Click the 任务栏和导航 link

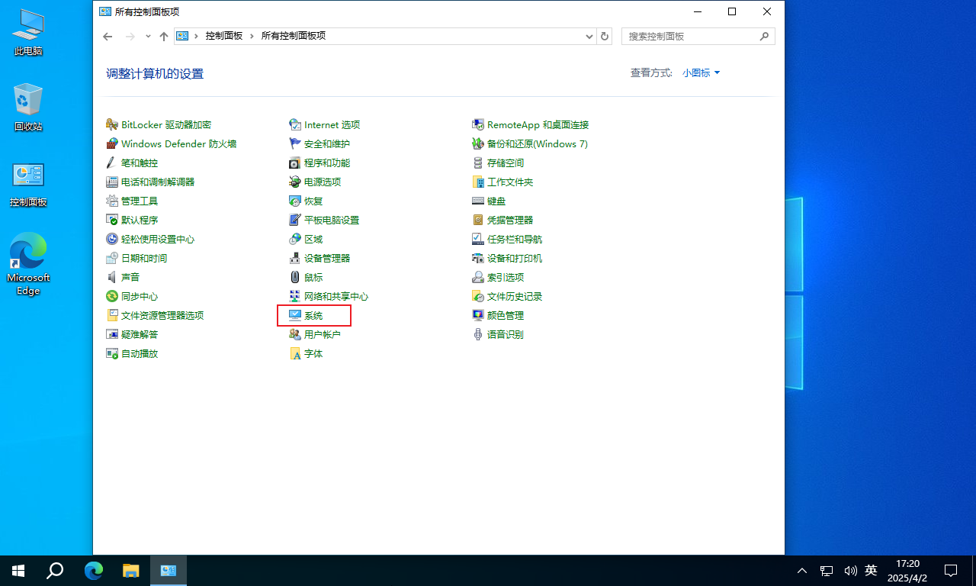[515, 239]
